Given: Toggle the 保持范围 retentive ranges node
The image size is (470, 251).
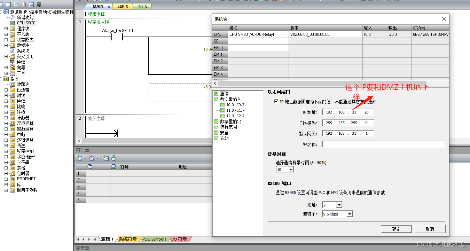Looking at the screenshot, I should pos(216,127).
